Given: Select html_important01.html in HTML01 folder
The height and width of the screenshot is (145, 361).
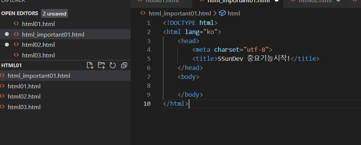Looking at the screenshot, I should click(65, 76).
